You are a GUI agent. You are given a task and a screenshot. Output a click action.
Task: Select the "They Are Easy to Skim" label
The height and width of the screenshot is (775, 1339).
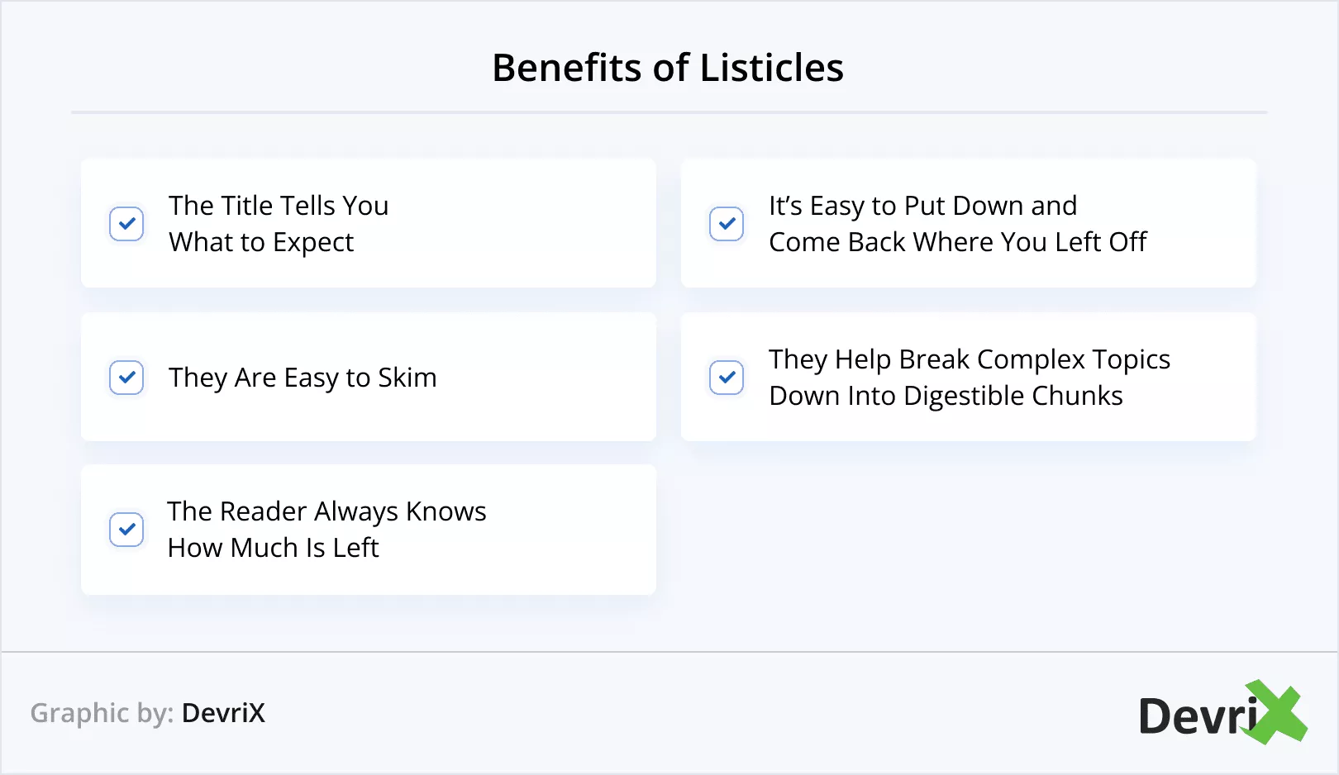pyautogui.click(x=303, y=378)
